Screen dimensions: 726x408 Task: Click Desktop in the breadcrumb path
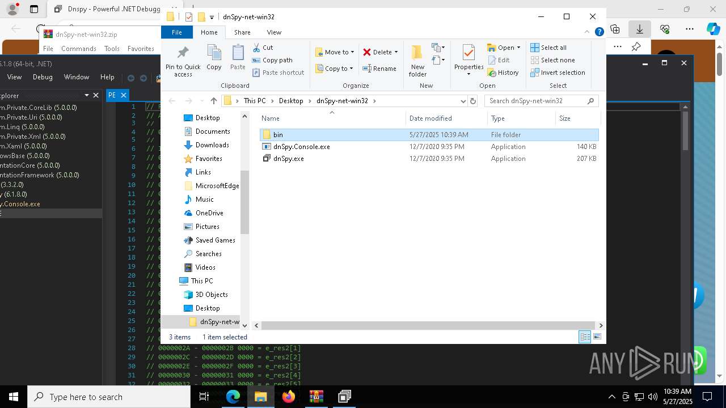tap(291, 101)
